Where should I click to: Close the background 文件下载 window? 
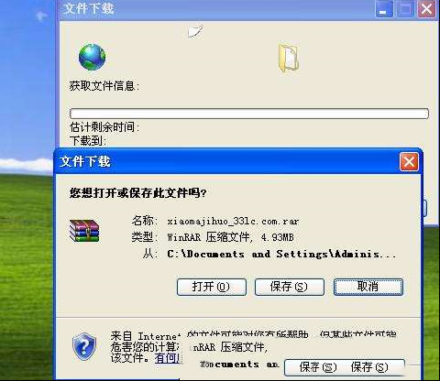point(427,9)
